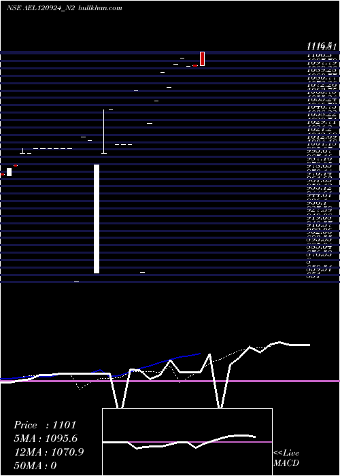The width and height of the screenshot is (340, 476).
Task: Click the chart title NSE AEL120924_N2
Action: click(x=41, y=8)
